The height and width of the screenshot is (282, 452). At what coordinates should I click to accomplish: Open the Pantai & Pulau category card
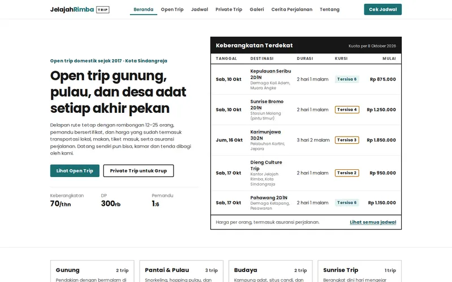click(181, 271)
